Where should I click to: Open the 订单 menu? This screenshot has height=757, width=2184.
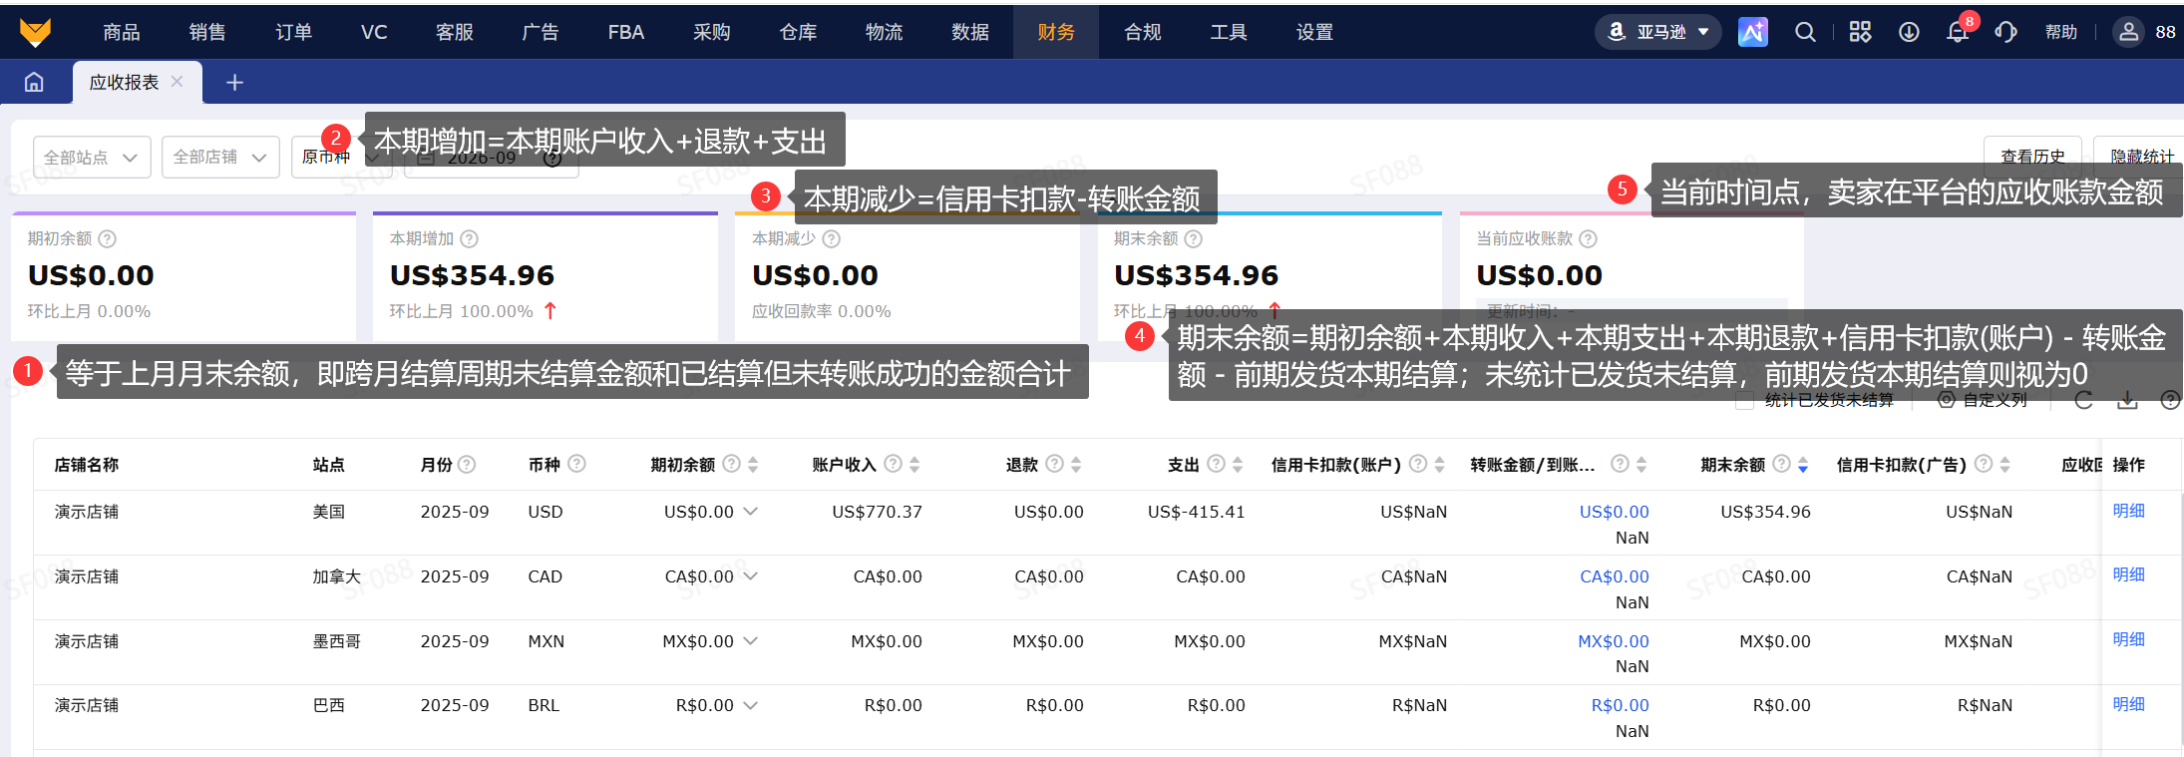(294, 32)
